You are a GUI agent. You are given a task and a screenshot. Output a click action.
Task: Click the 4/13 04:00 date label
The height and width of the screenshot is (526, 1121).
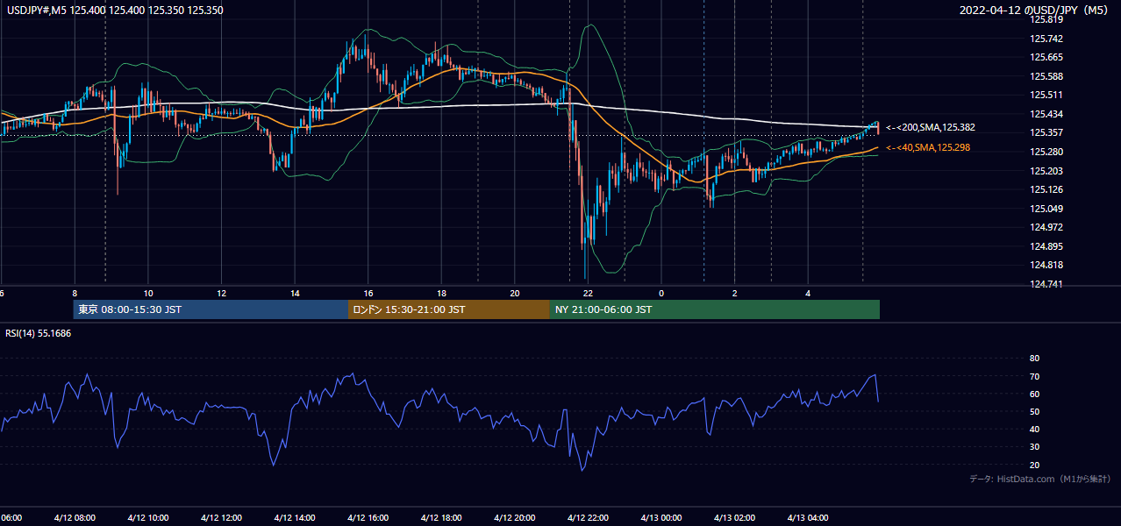click(807, 518)
